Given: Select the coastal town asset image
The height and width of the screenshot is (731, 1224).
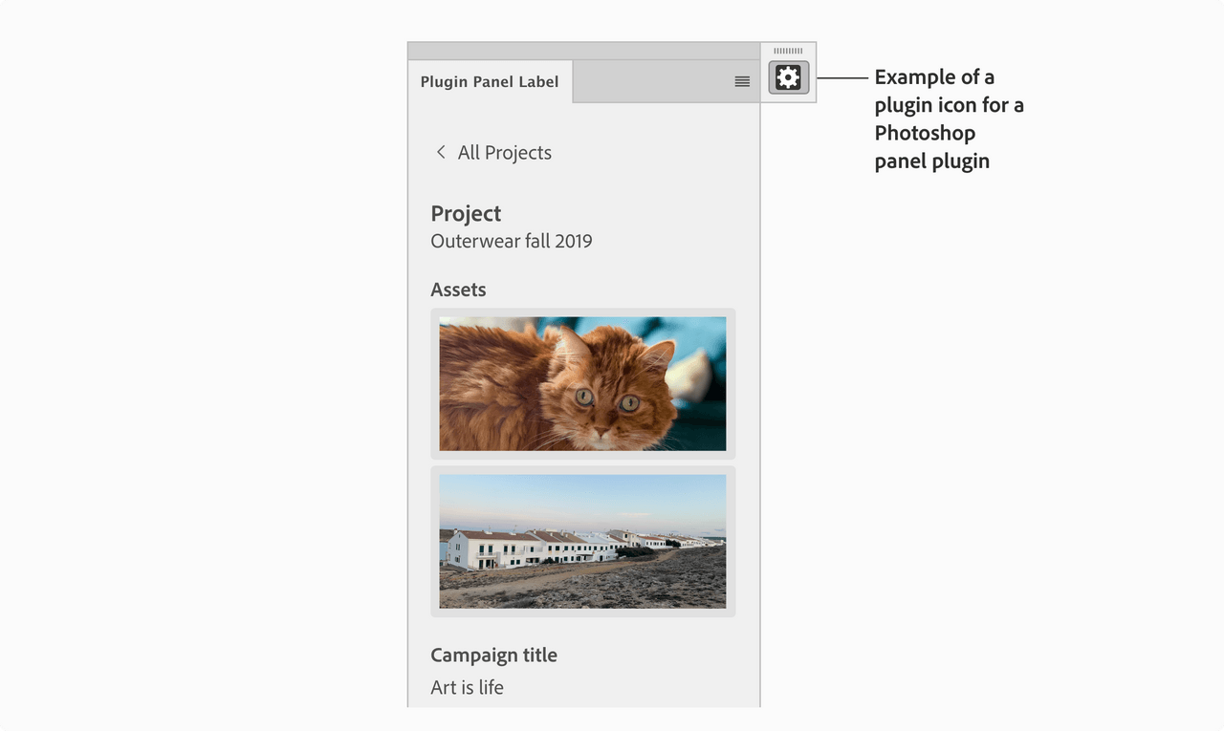Looking at the screenshot, I should click(x=582, y=541).
